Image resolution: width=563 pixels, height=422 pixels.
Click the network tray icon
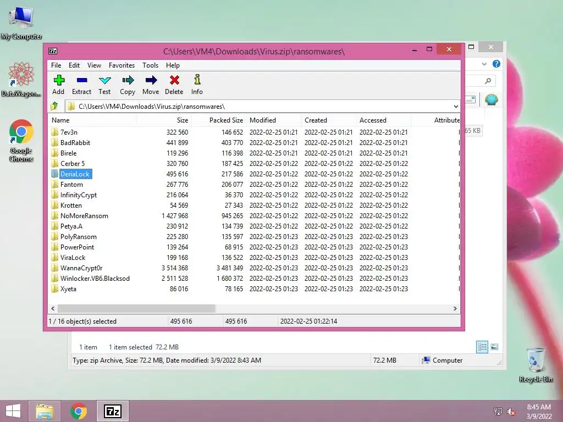tap(498, 412)
